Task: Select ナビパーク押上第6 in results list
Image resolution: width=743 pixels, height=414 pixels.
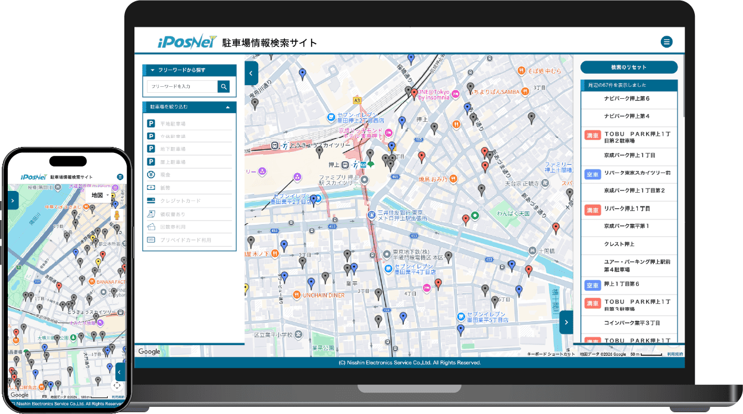Action: (629, 99)
